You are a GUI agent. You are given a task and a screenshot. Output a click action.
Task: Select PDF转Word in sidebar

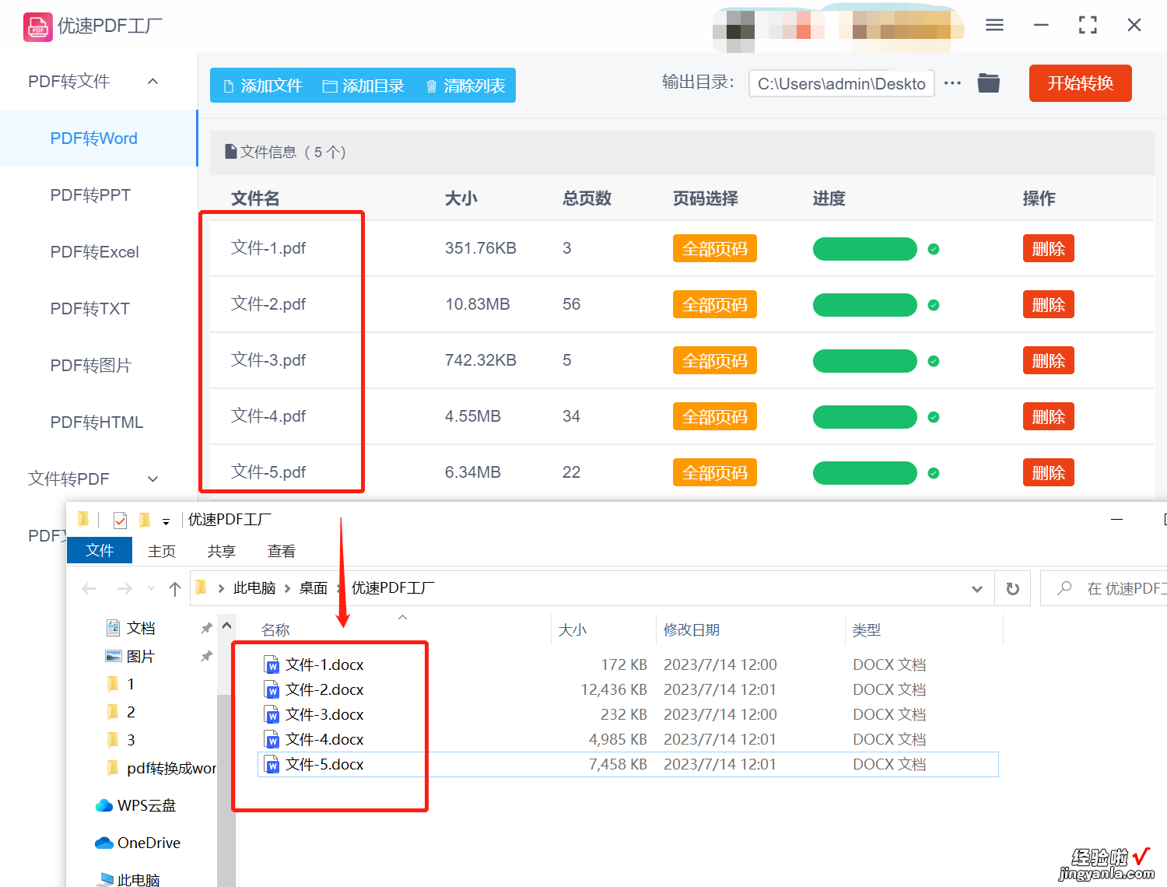tap(94, 138)
